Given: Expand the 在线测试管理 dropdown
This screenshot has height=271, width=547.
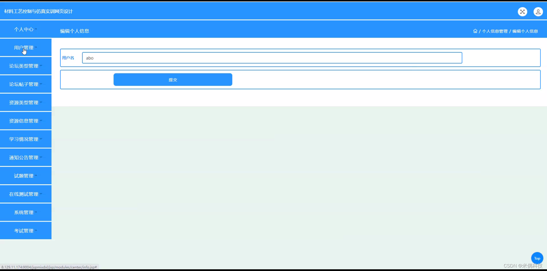Looking at the screenshot, I should click(x=26, y=194).
